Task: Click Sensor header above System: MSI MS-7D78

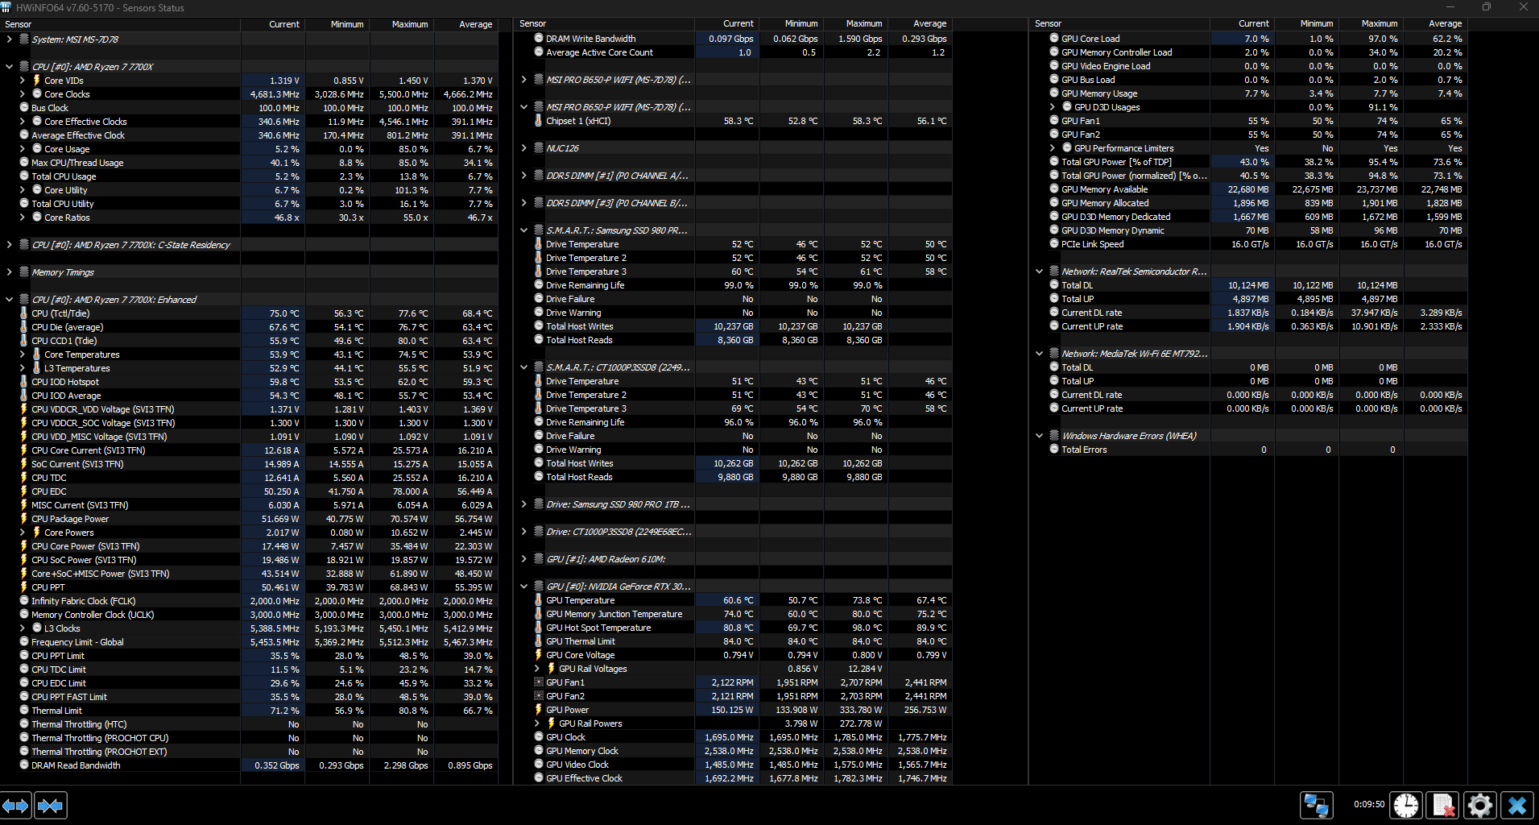Action: click(120, 24)
